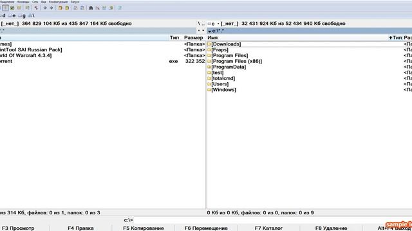Click the F5 Копирование button
This screenshot has height=231, width=412.
(x=144, y=228)
